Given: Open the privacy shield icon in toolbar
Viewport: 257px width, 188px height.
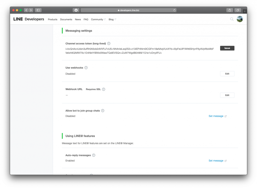Looking at the screenshot, I should (x=76, y=10).
